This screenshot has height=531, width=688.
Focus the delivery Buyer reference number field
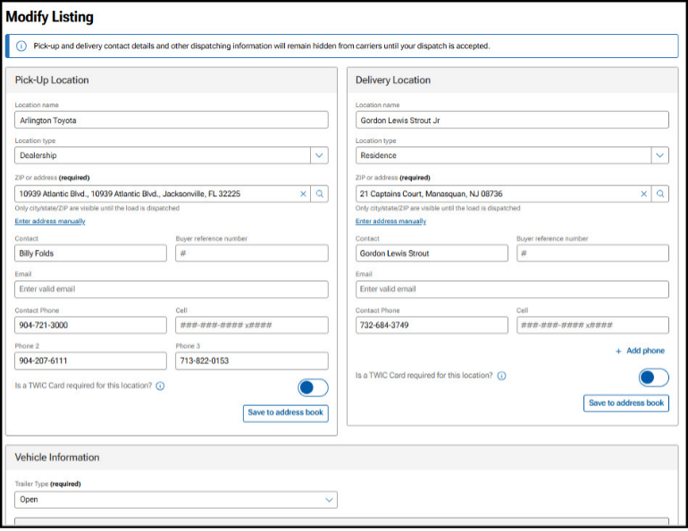click(592, 253)
